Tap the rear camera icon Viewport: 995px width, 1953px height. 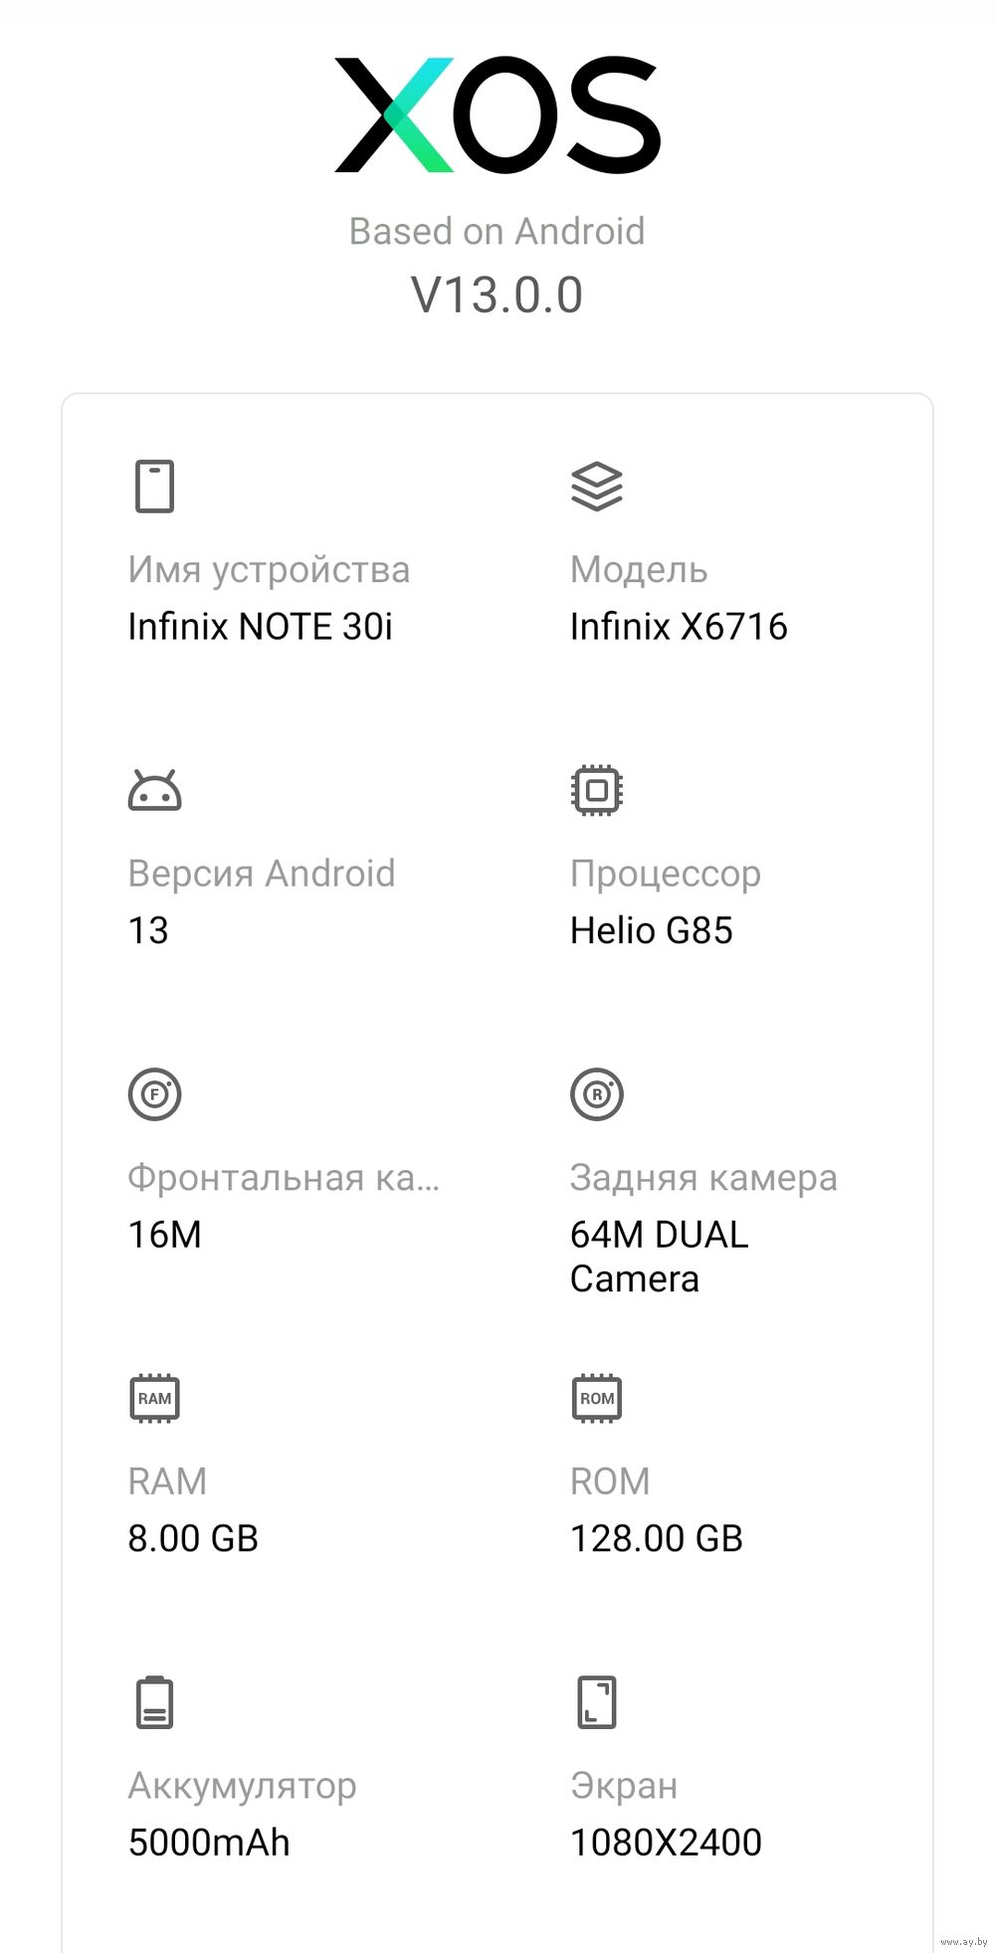coord(596,1094)
